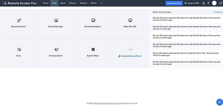Open the user profile avatar
The image size is (223, 107).
pyautogui.click(x=214, y=3)
